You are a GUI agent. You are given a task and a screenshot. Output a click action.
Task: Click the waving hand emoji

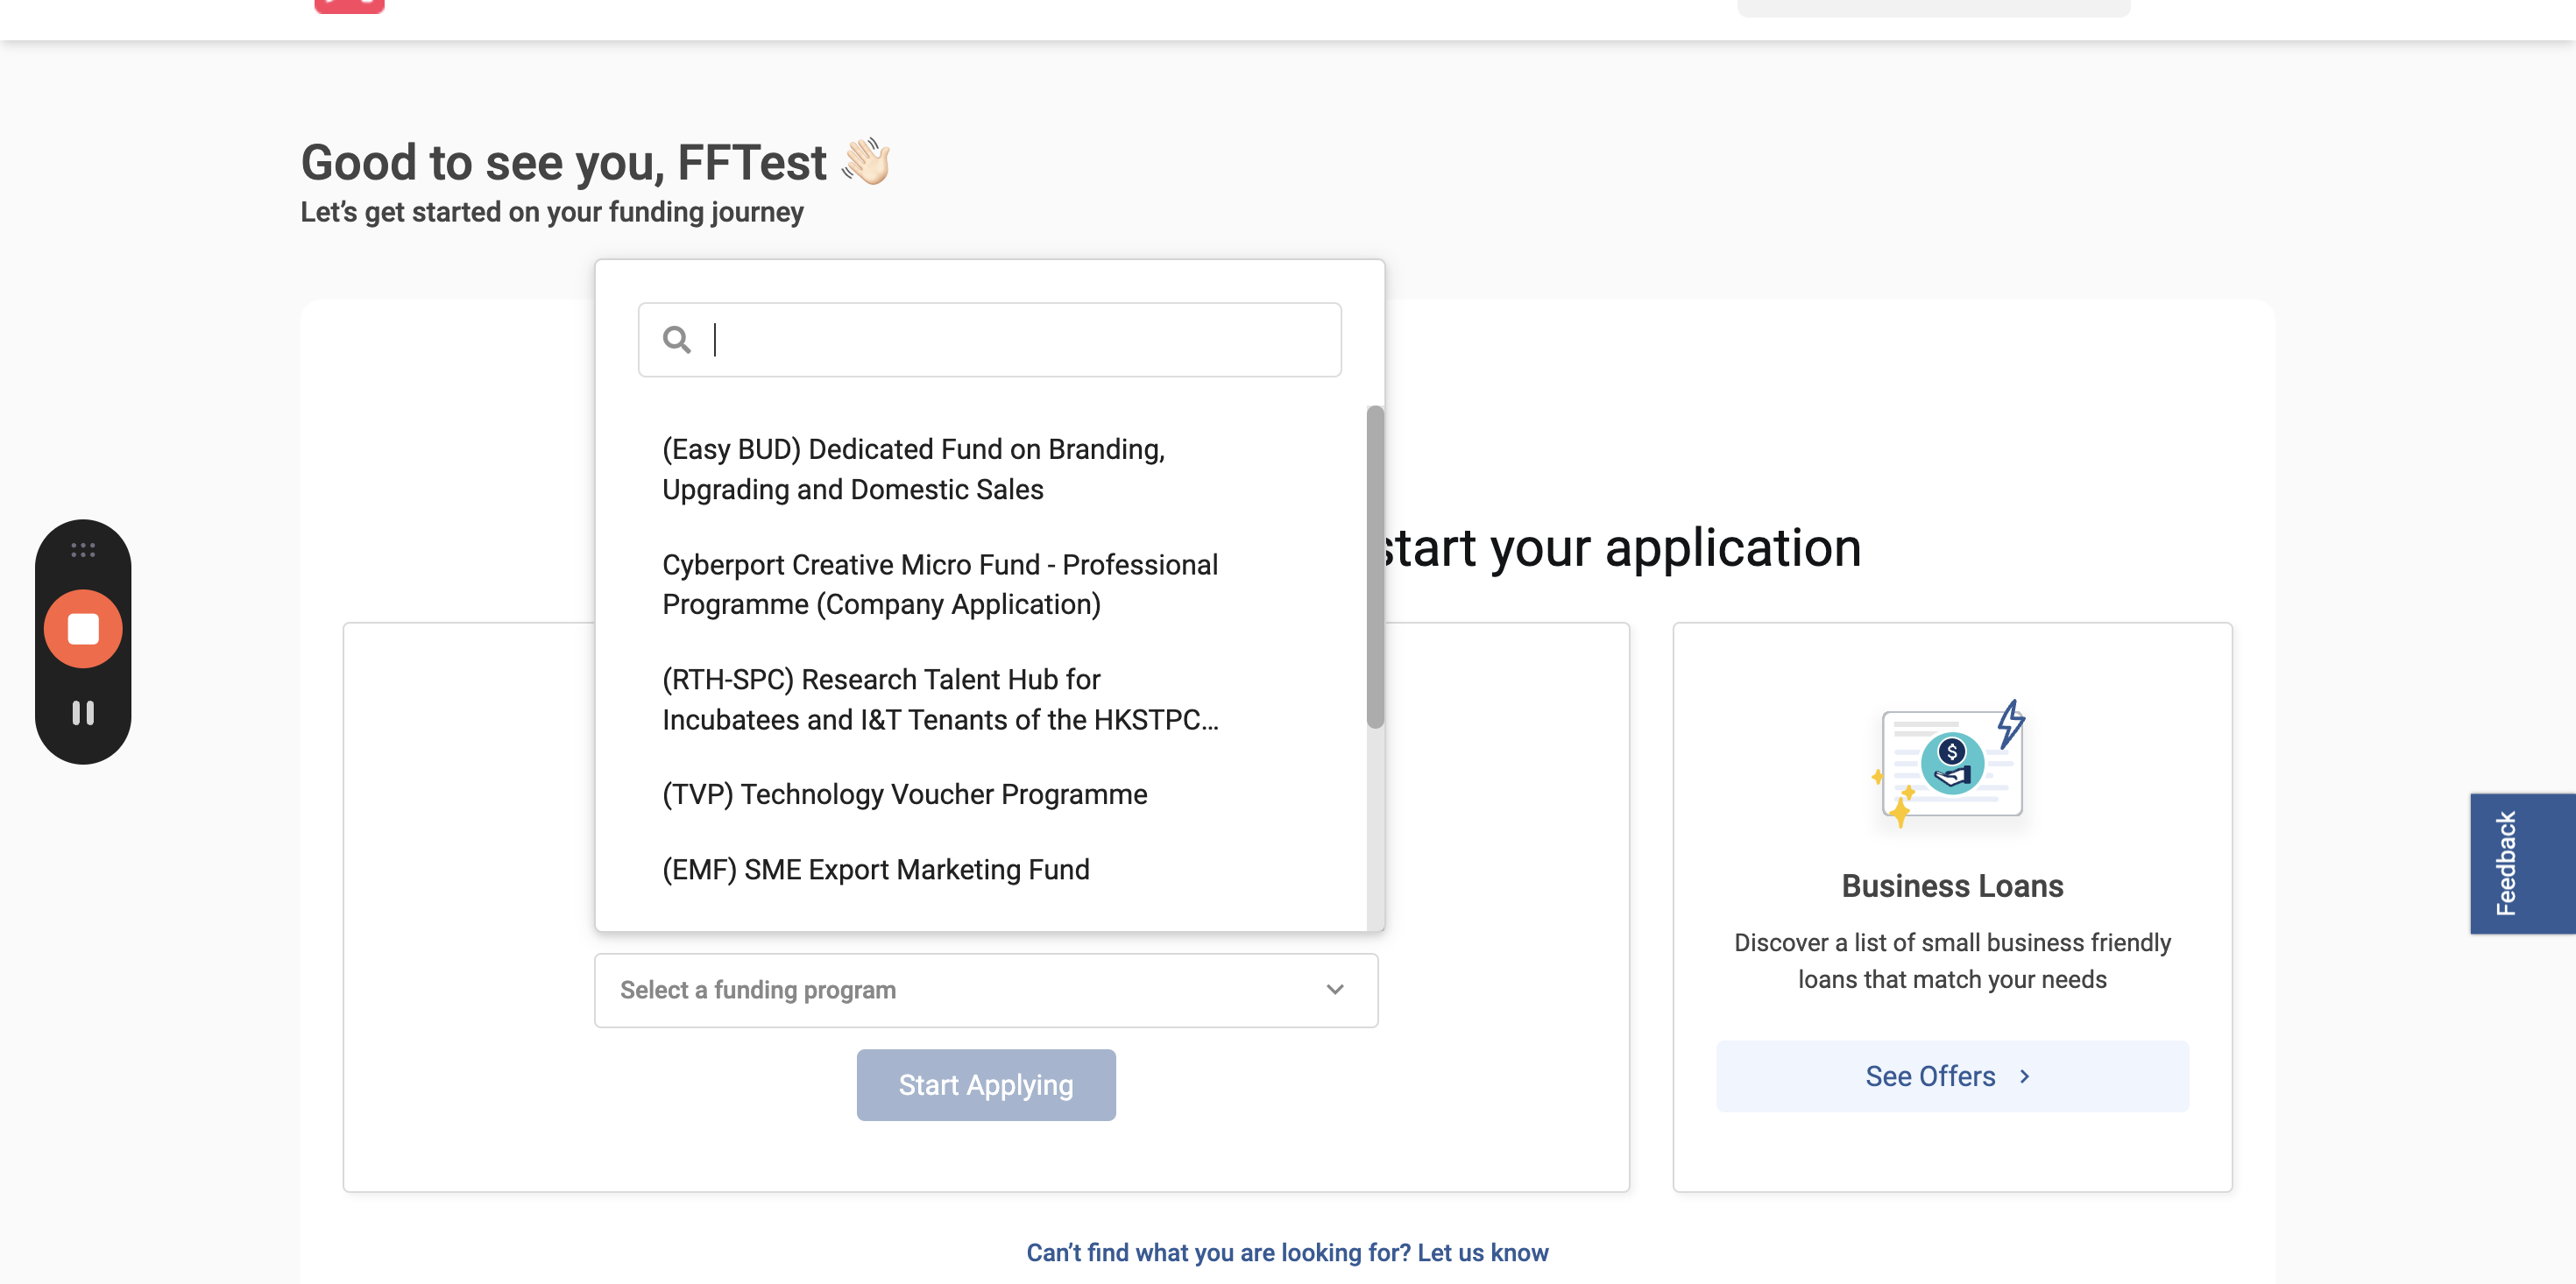(x=866, y=161)
